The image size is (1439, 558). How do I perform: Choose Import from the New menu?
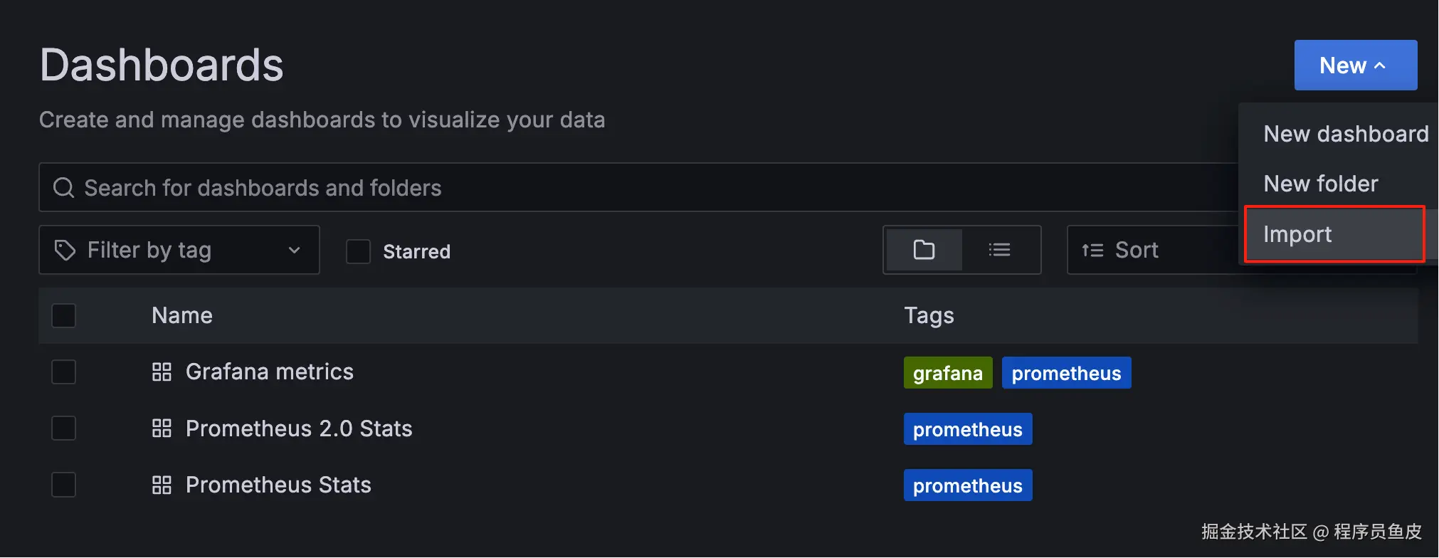[x=1297, y=234]
